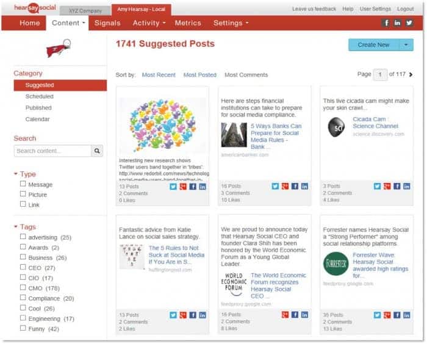Click the Search content input field

coord(52,151)
